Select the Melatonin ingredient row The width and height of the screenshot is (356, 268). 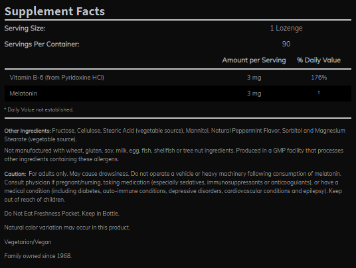pyautogui.click(x=178, y=94)
